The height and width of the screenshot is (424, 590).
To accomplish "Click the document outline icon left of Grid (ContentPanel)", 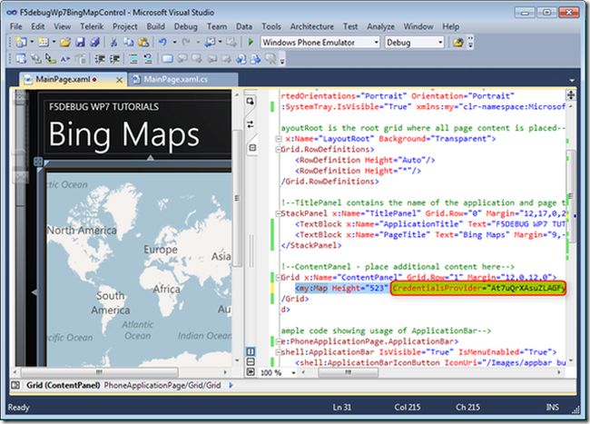I will point(14,386).
